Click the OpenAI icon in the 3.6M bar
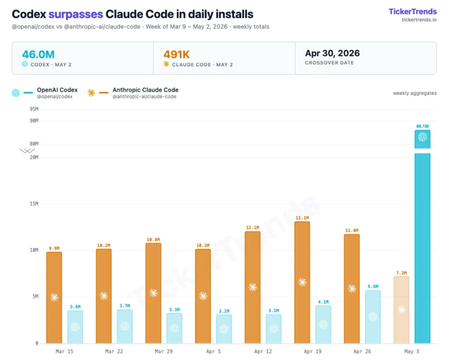 point(75,327)
